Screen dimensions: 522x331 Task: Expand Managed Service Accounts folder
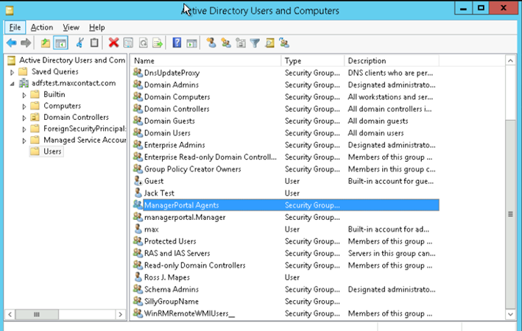click(24, 140)
